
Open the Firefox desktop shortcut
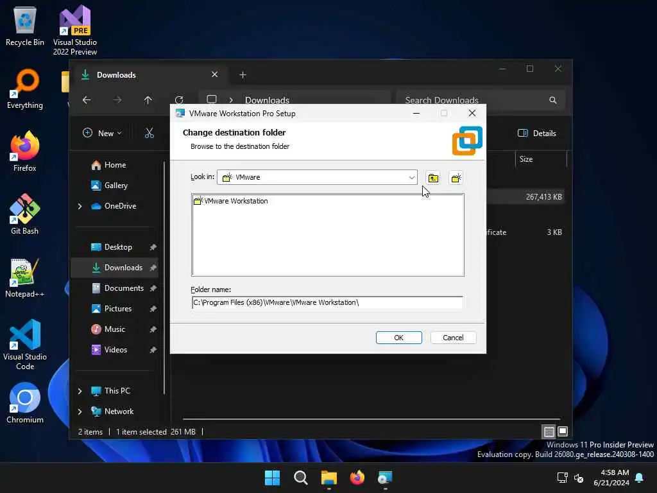coord(25,151)
